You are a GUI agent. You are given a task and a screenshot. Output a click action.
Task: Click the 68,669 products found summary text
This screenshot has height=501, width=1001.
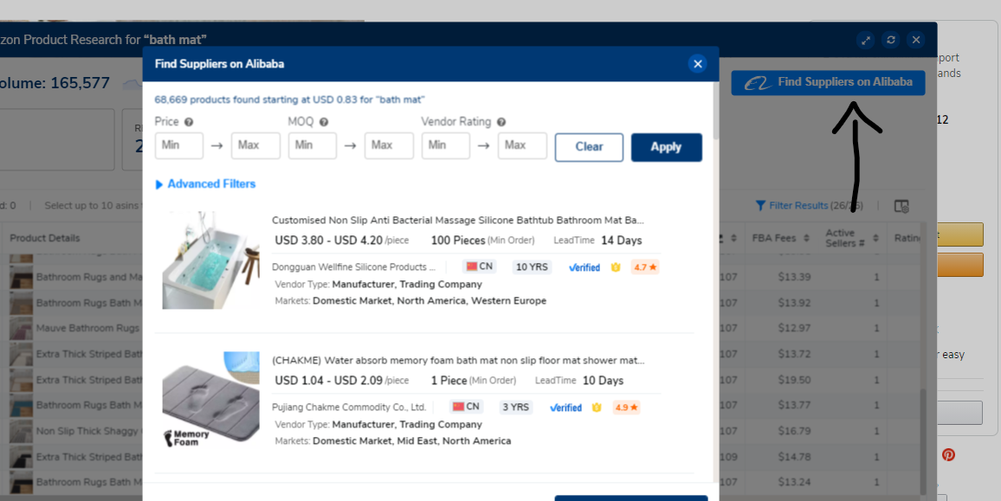tap(289, 100)
